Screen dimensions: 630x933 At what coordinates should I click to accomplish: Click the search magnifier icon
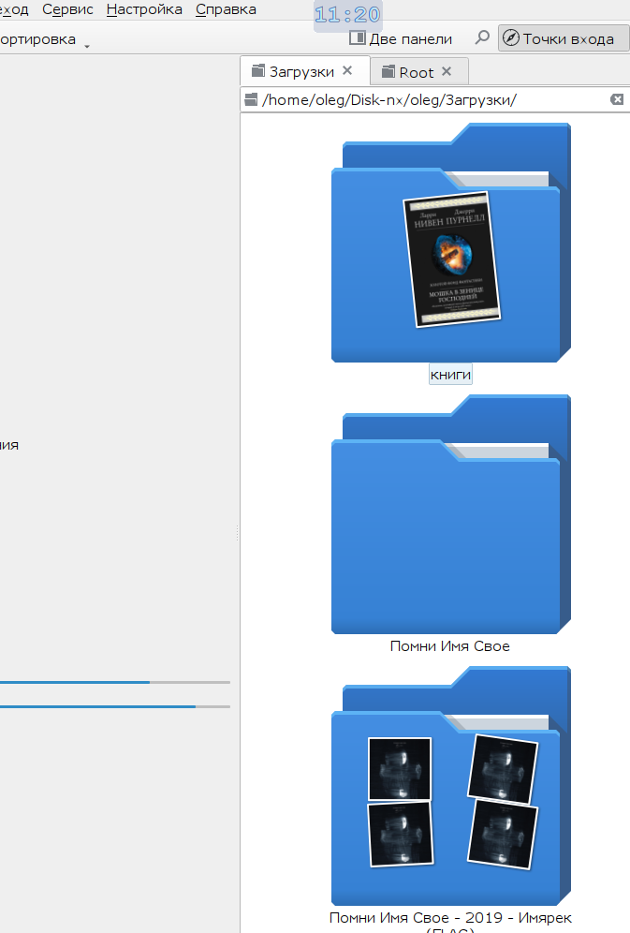click(482, 38)
